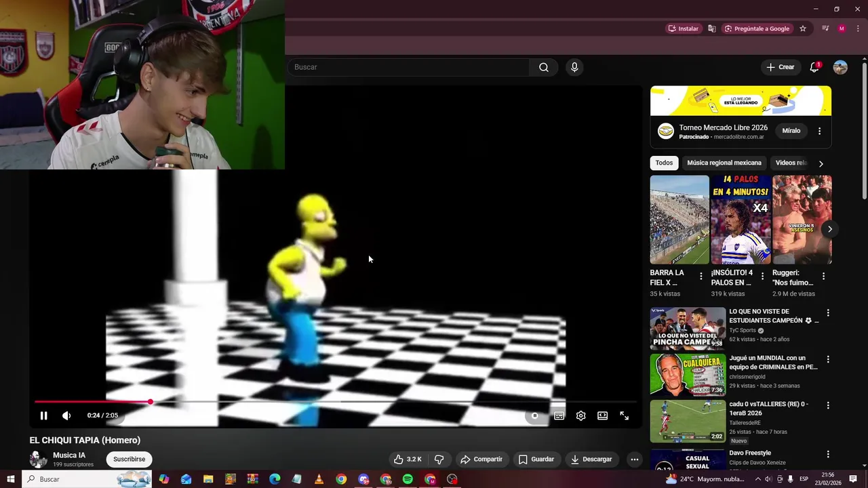Image resolution: width=868 pixels, height=488 pixels.
Task: Open more actions menu beside Descargar
Action: pyautogui.click(x=634, y=459)
